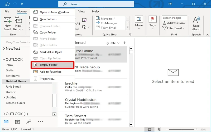
Task: Click the Tags flag icon
Action: click(x=152, y=20)
